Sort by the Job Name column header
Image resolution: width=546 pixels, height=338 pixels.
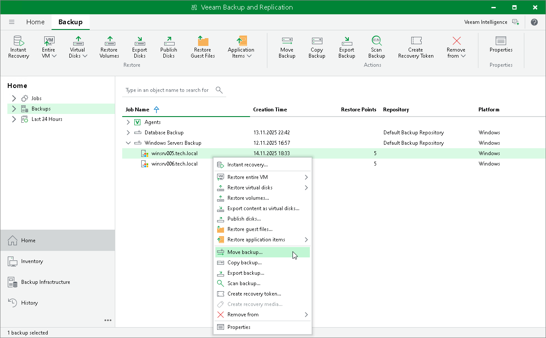coord(137,110)
